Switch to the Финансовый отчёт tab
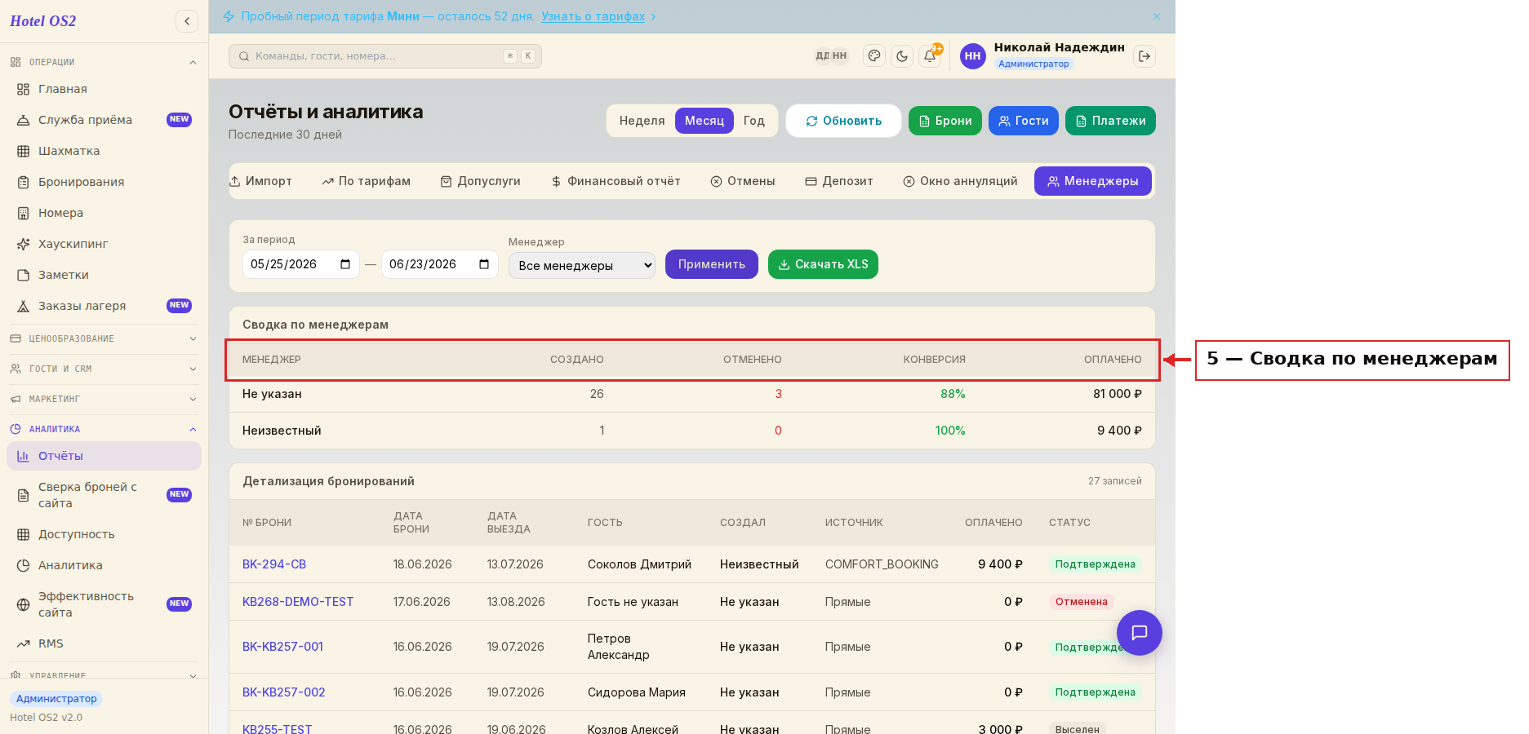Screen dimensions: 1529x734 616,181
